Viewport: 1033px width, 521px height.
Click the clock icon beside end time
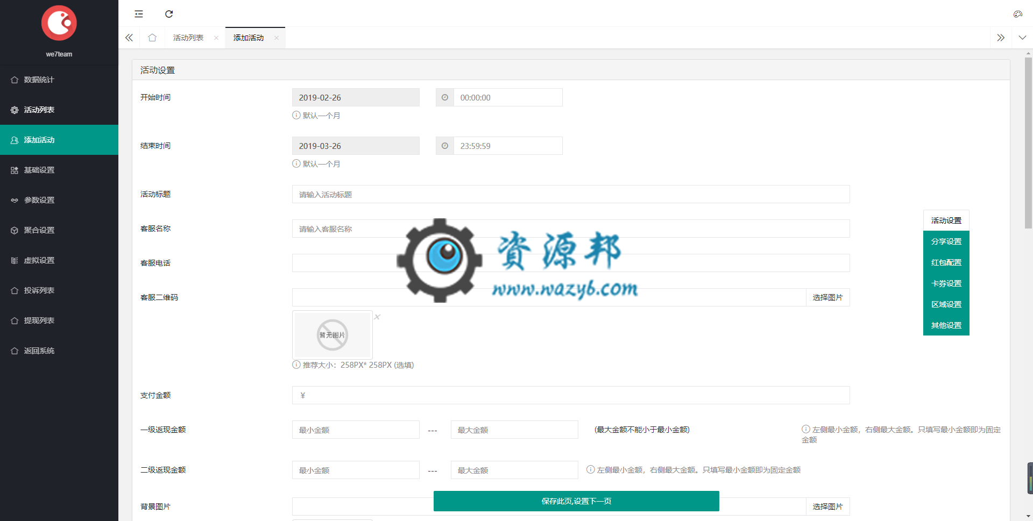tap(445, 146)
